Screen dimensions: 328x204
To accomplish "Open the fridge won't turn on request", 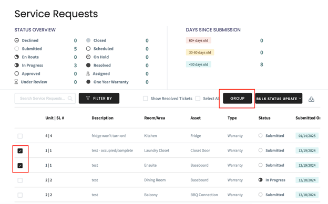I will click(x=109, y=135).
